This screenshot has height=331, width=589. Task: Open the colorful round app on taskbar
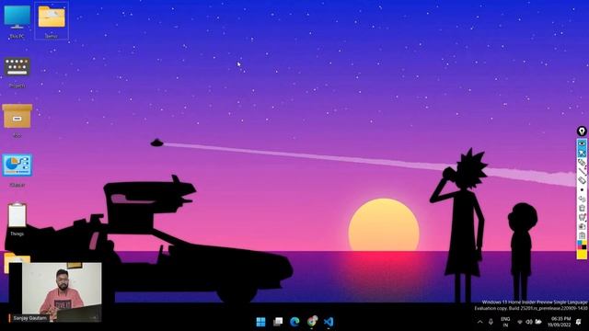(x=312, y=321)
